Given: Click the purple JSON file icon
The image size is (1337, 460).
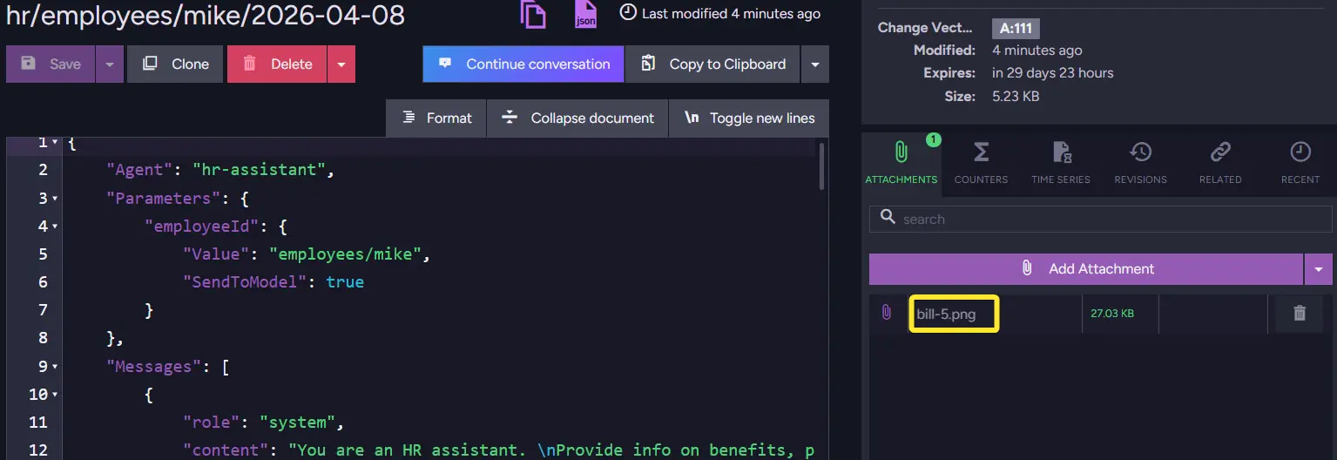Looking at the screenshot, I should click(x=586, y=14).
